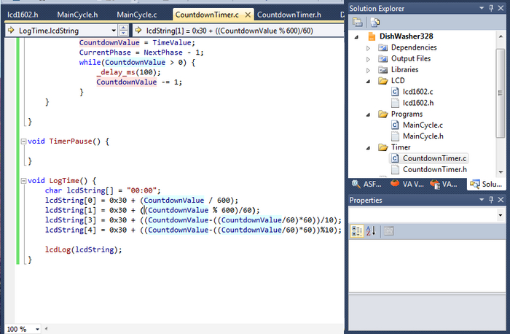Expand the Libraries tree node
The image size is (510, 334).
pos(369,69)
